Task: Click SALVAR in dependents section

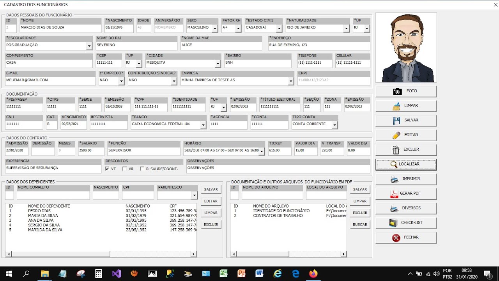Action: (x=211, y=190)
